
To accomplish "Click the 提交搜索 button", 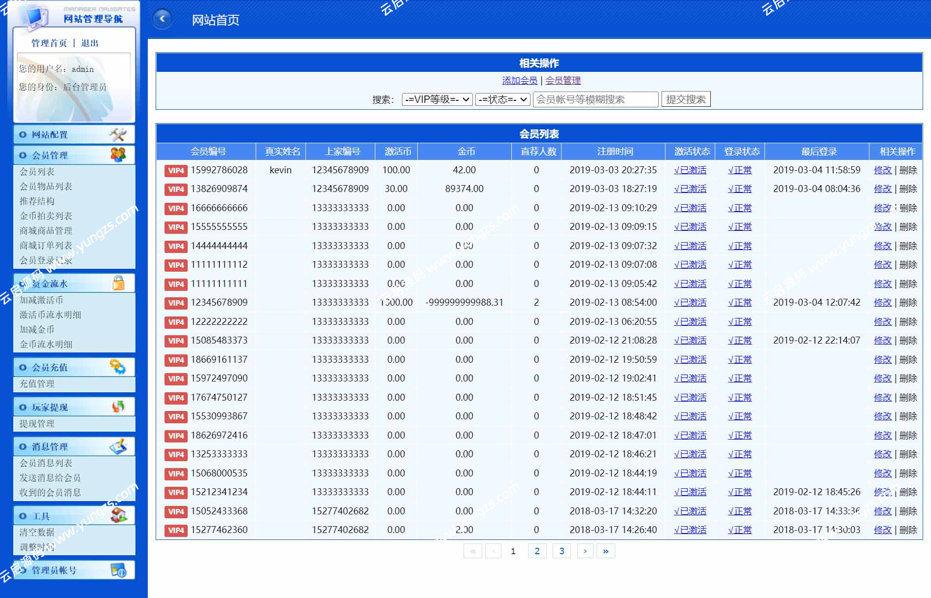I will click(686, 98).
